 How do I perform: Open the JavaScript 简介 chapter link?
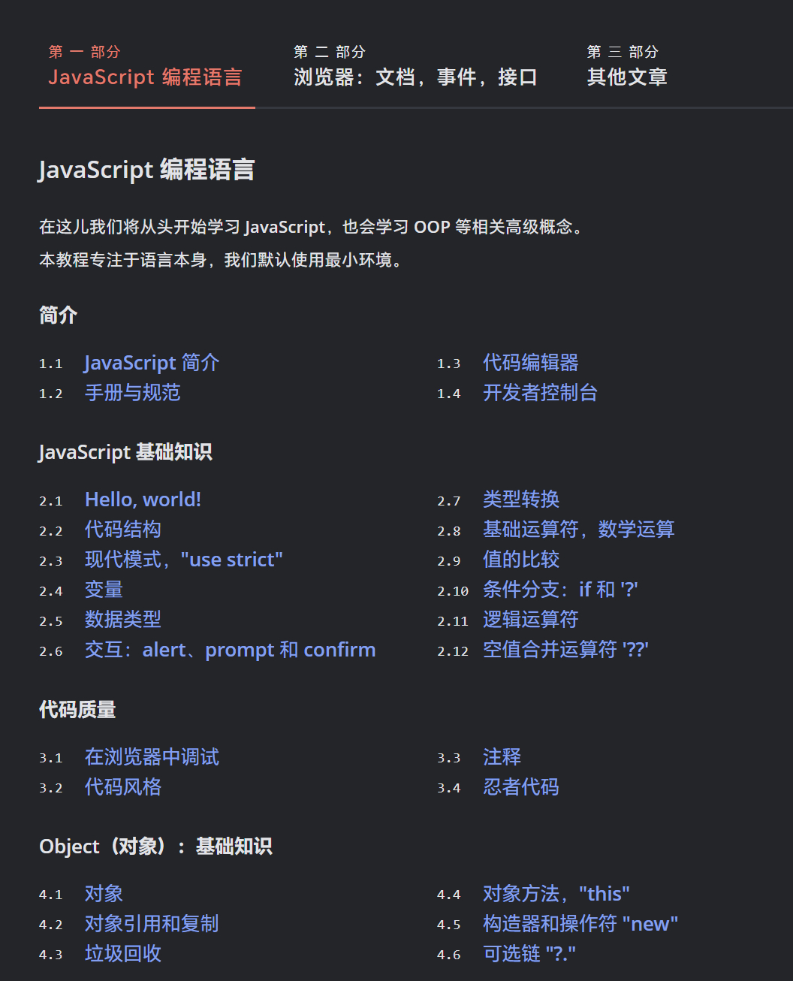(152, 363)
